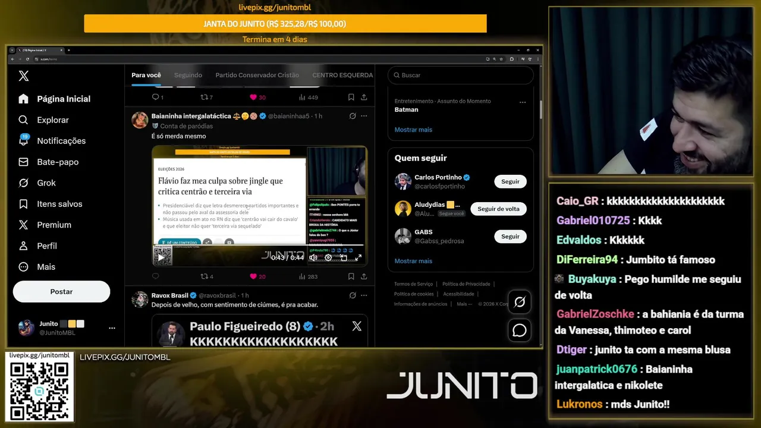
Task: Switch to Seguindo tab
Action: pos(188,75)
